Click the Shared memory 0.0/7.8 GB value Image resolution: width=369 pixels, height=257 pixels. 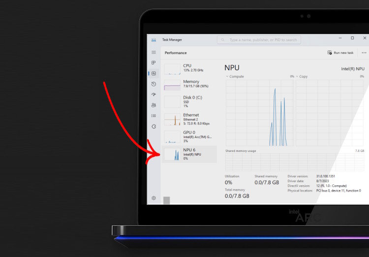click(267, 182)
